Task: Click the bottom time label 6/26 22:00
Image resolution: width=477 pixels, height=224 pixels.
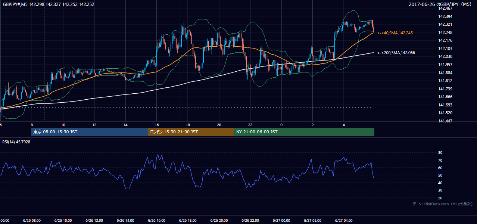Action: click(x=250, y=221)
